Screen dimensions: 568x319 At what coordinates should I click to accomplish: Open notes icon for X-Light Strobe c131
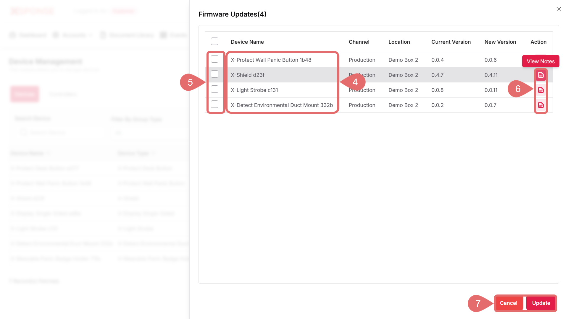[541, 90]
